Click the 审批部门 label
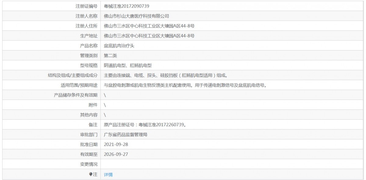 pyautogui.click(x=89, y=134)
